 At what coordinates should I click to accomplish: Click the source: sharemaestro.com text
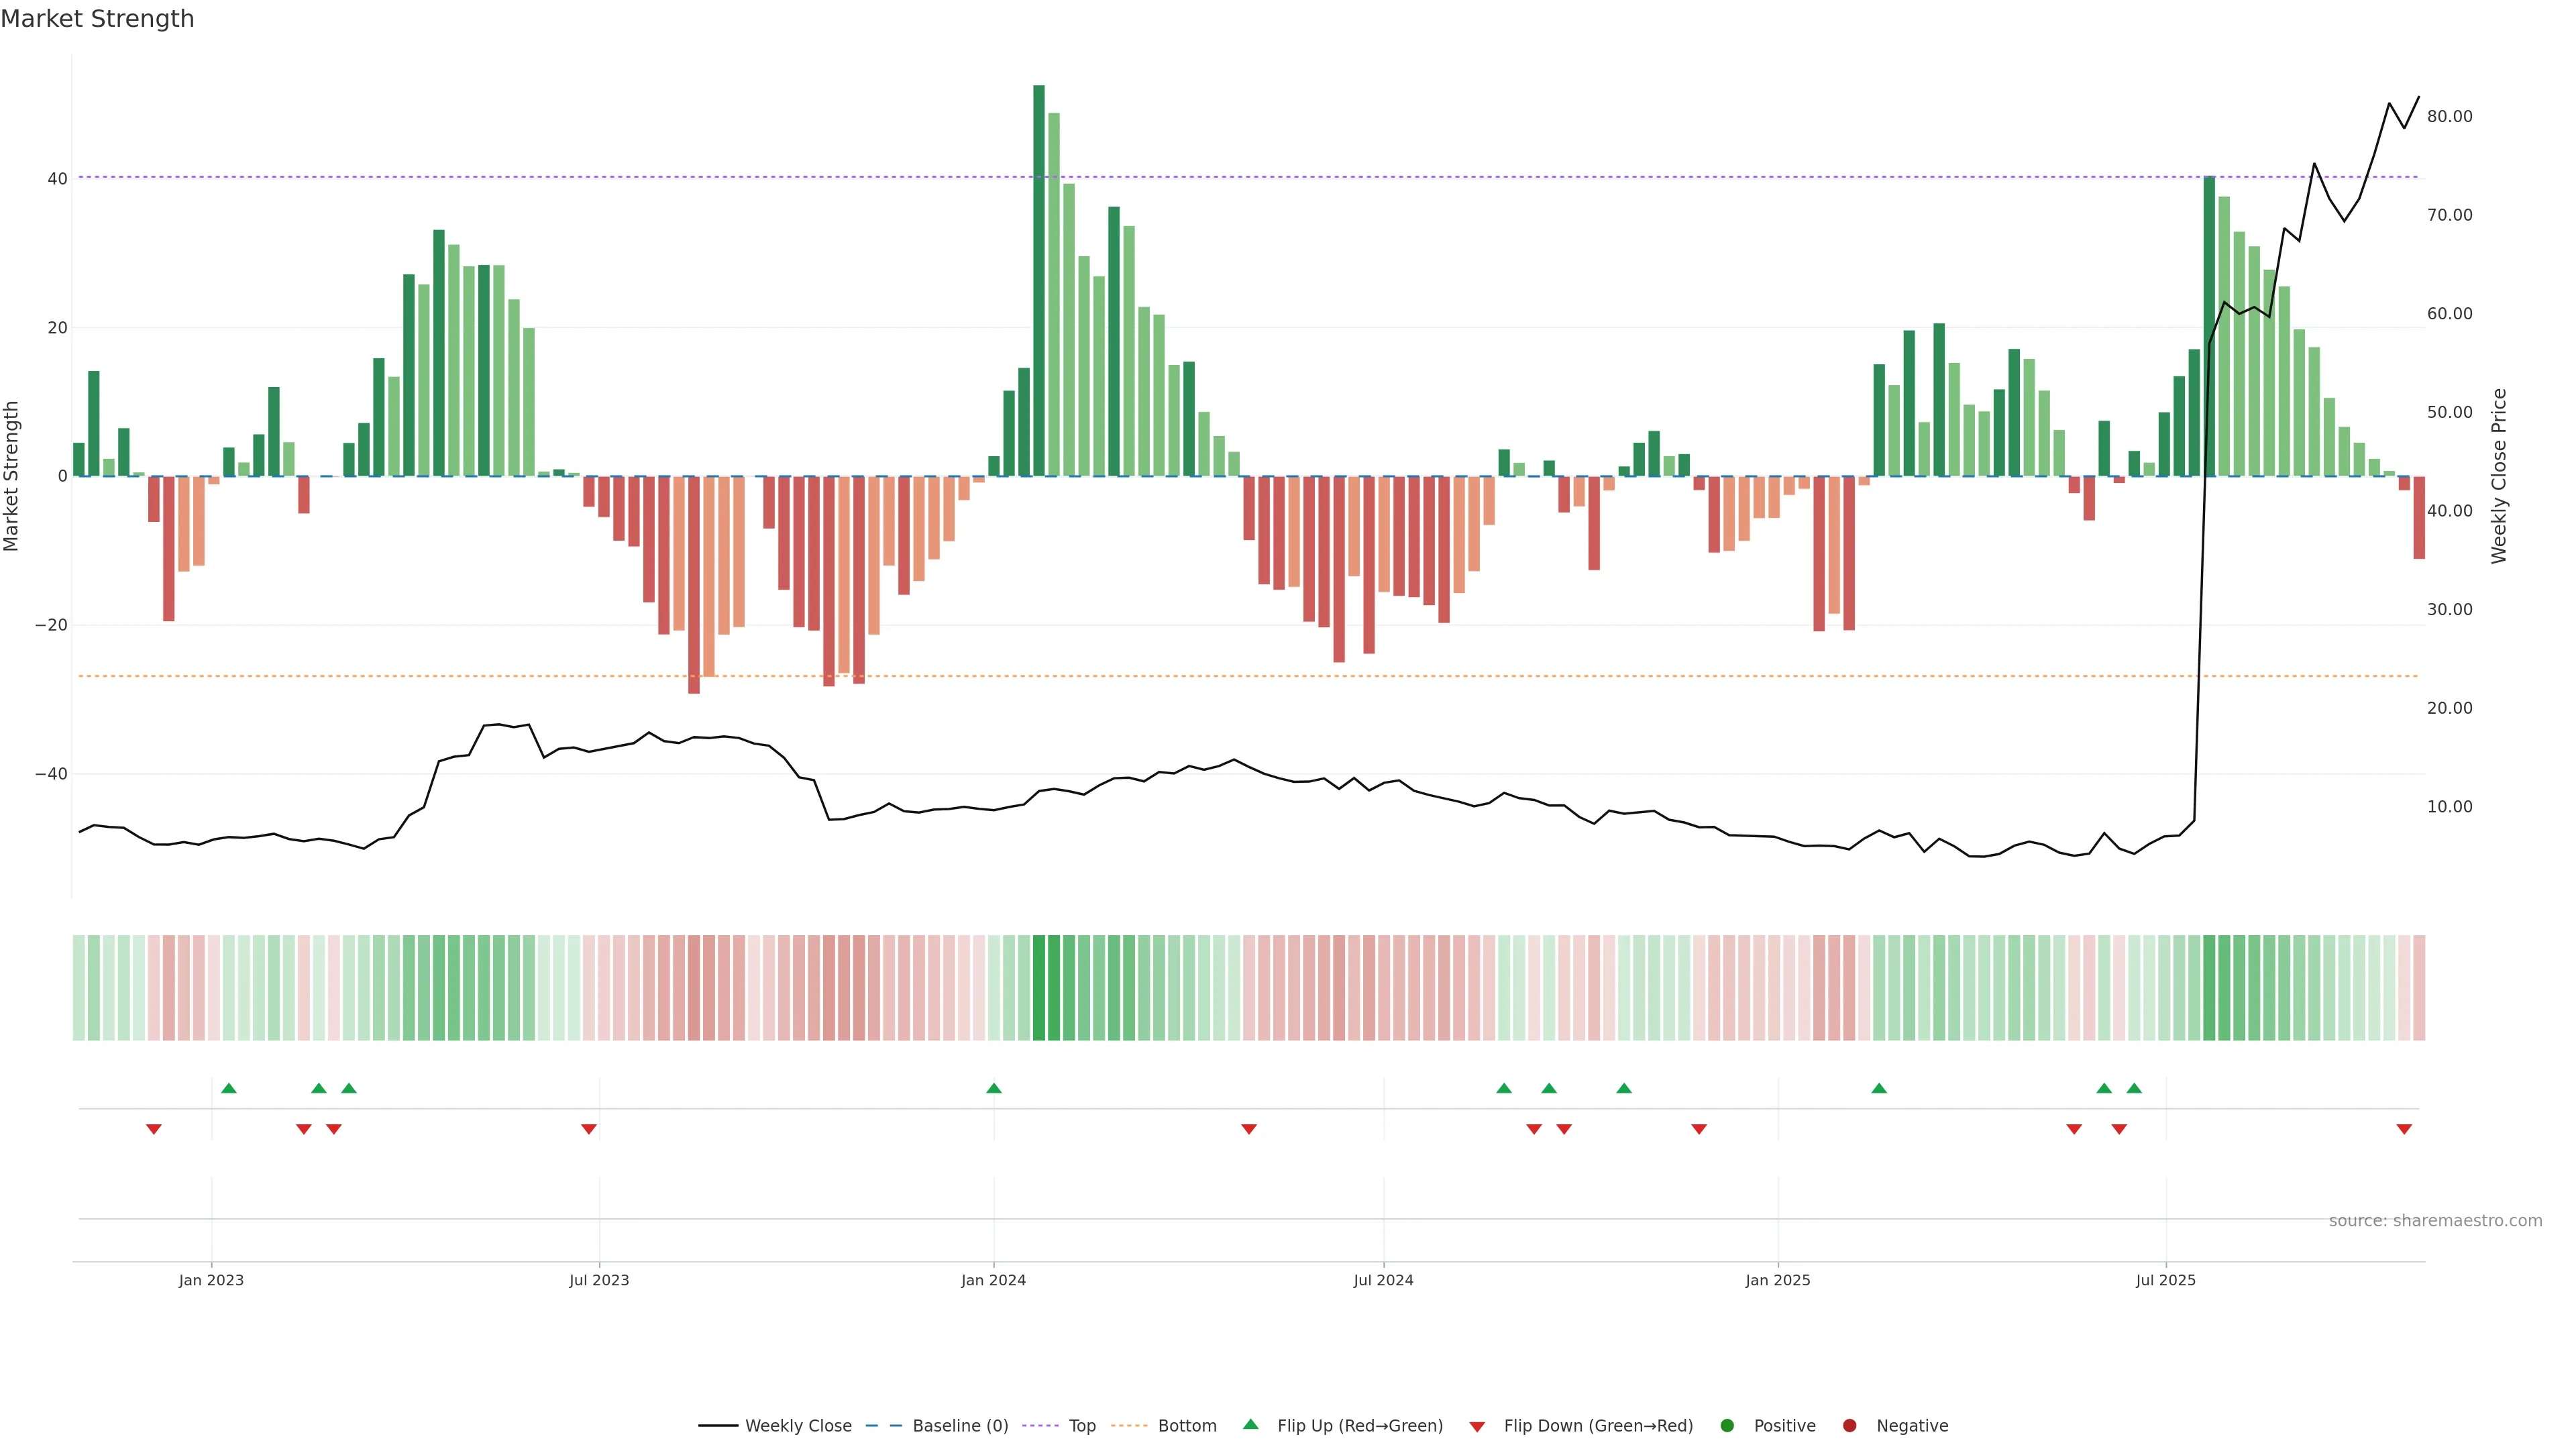[2435, 1221]
